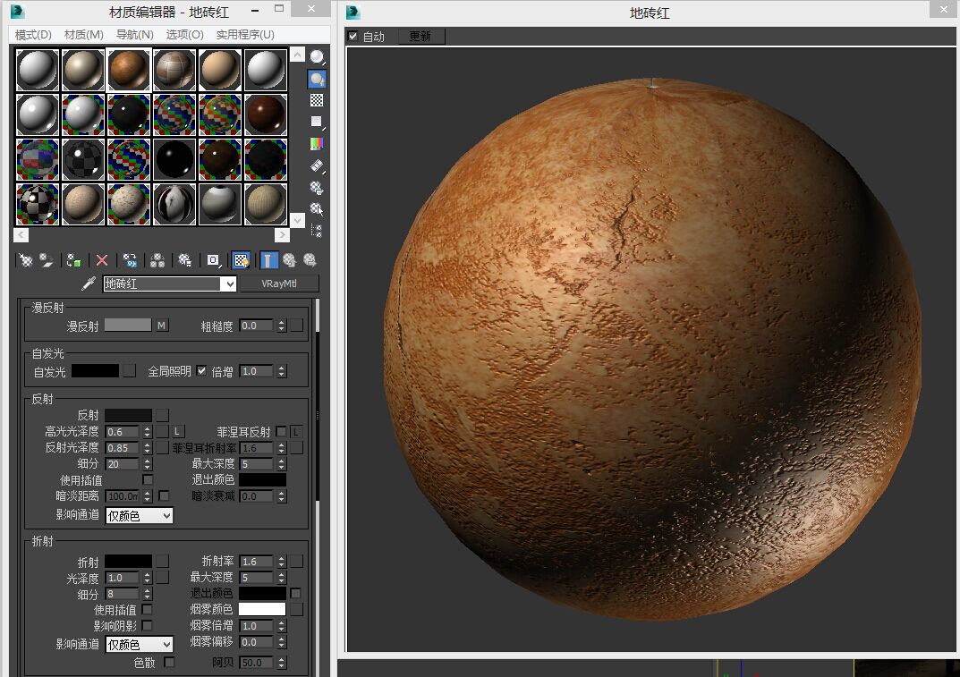Toggle Show Shaded Material in Viewport icon
Viewport: 960px width, 677px height.
coord(241,261)
